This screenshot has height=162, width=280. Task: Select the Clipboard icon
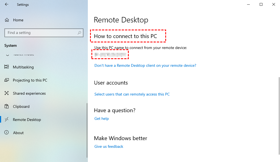point(6,106)
